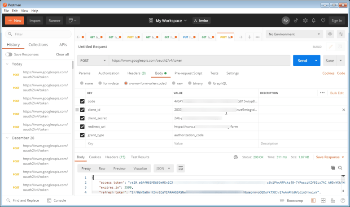The image size is (350, 207).
Task: Toggle the Save Responses switch
Action: [9, 54]
